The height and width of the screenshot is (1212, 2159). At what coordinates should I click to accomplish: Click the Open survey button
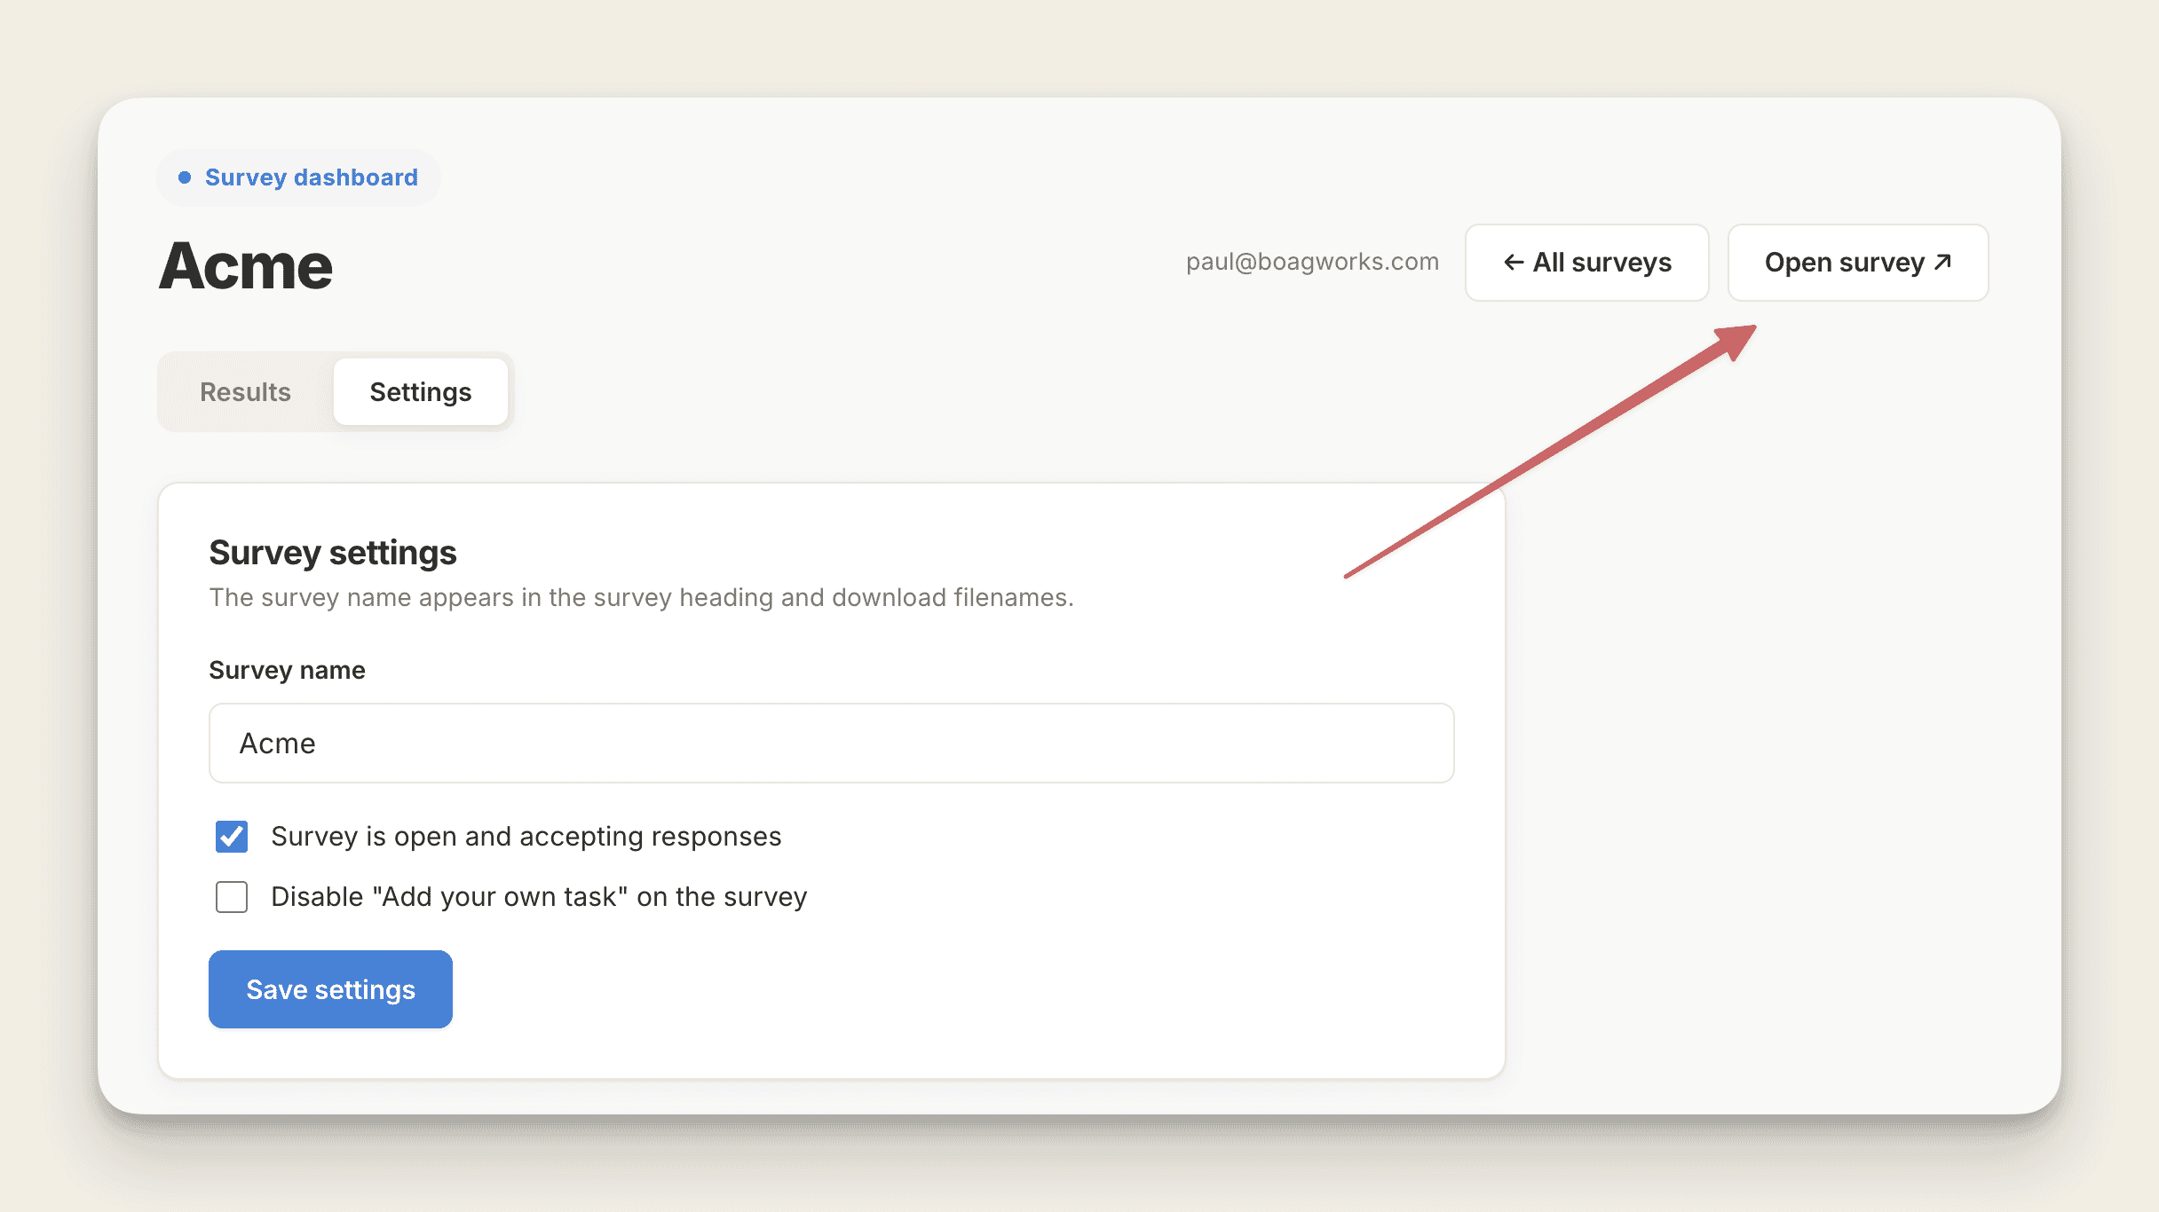[x=1858, y=263]
